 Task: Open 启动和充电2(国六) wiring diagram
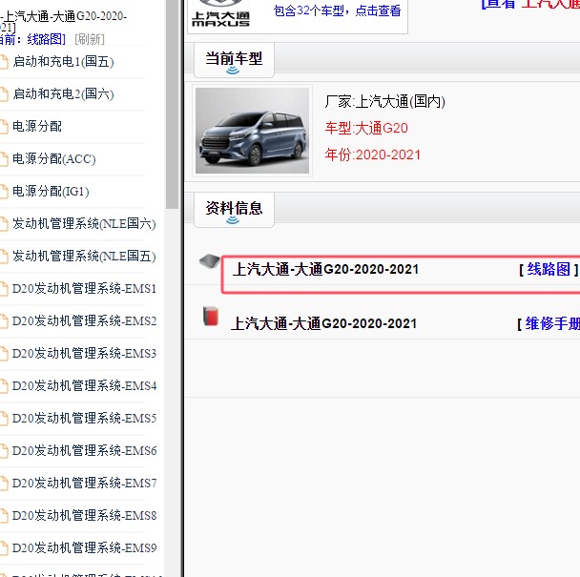(63, 94)
